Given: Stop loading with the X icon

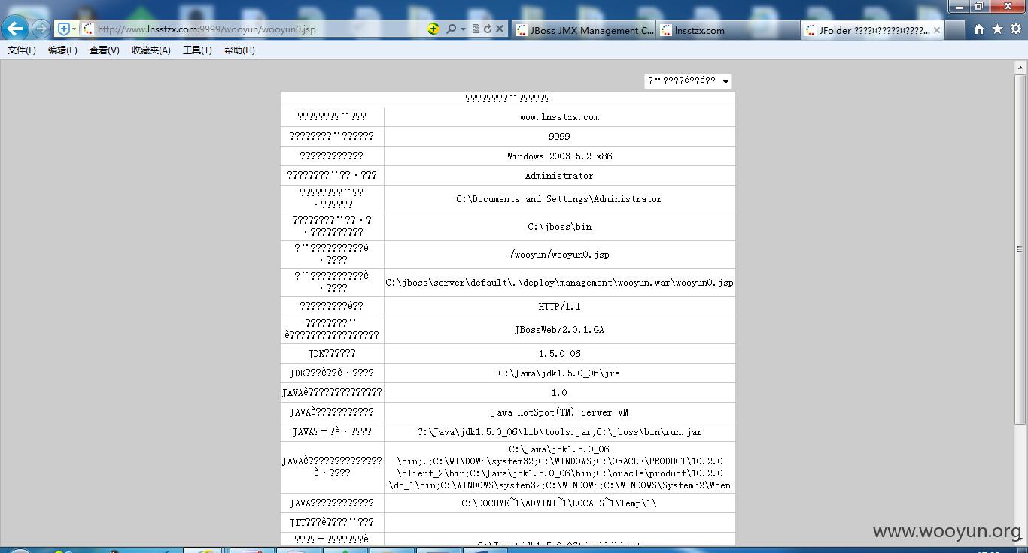Looking at the screenshot, I should [499, 29].
